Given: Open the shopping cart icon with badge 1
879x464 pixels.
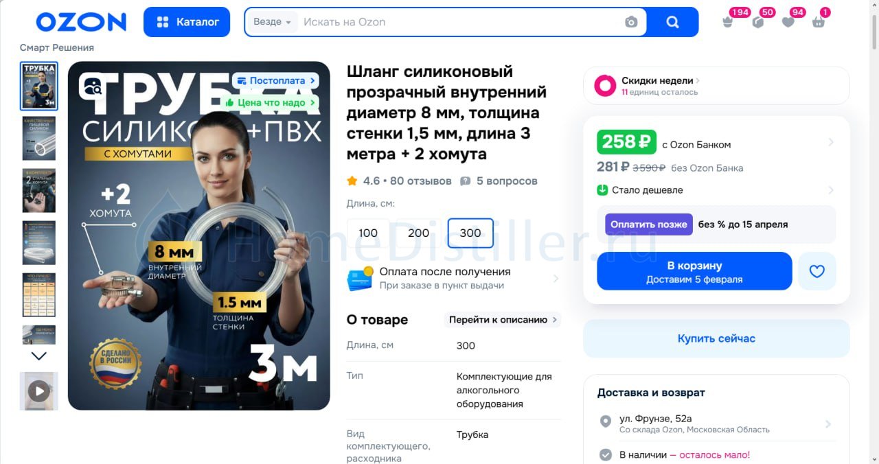Looking at the screenshot, I should (818, 22).
